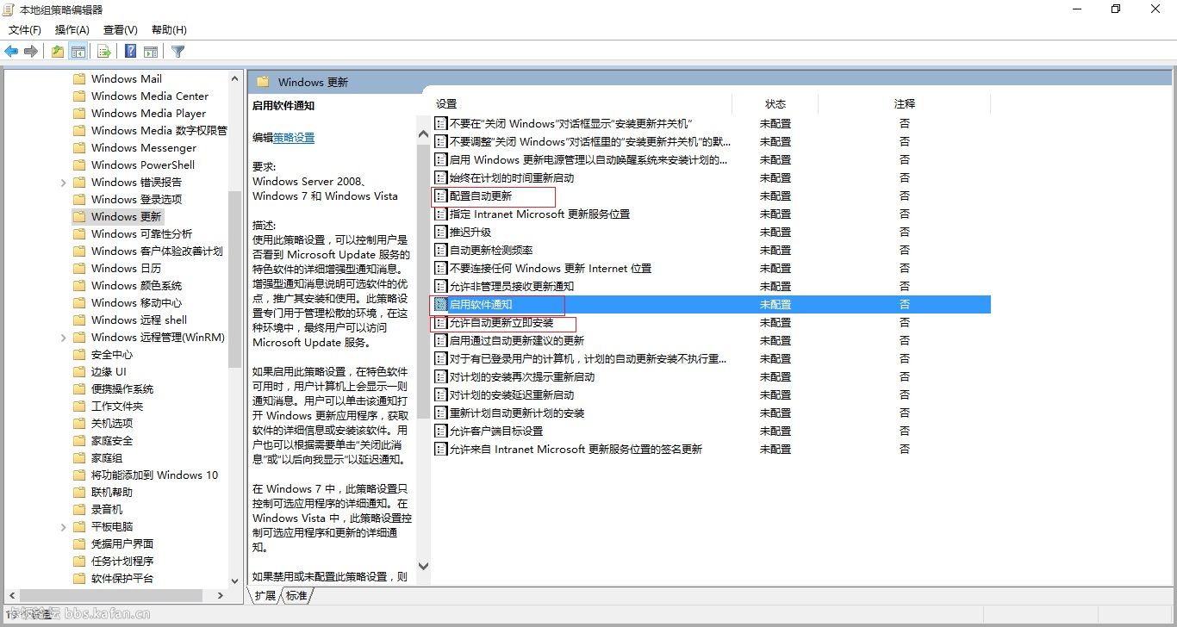
Task: Click the tree pane's horizontal scroll right arrow
Action: [220, 595]
